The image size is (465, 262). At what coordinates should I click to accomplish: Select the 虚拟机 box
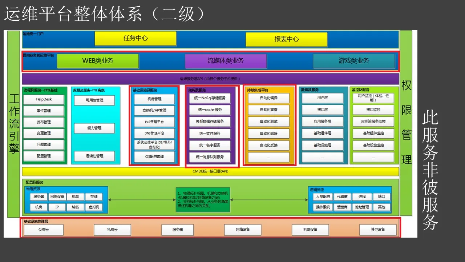click(94, 207)
